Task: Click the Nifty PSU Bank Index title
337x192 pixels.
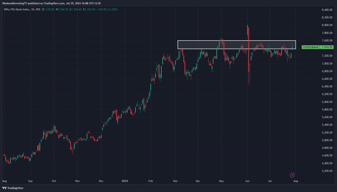Action: pyautogui.click(x=15, y=9)
